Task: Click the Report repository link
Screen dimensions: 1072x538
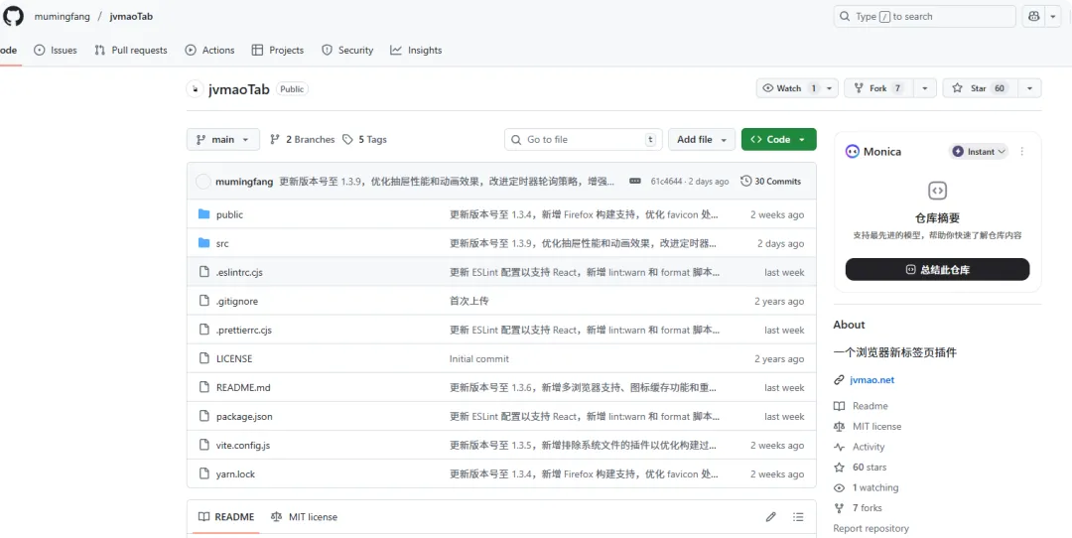Action: coord(871,528)
